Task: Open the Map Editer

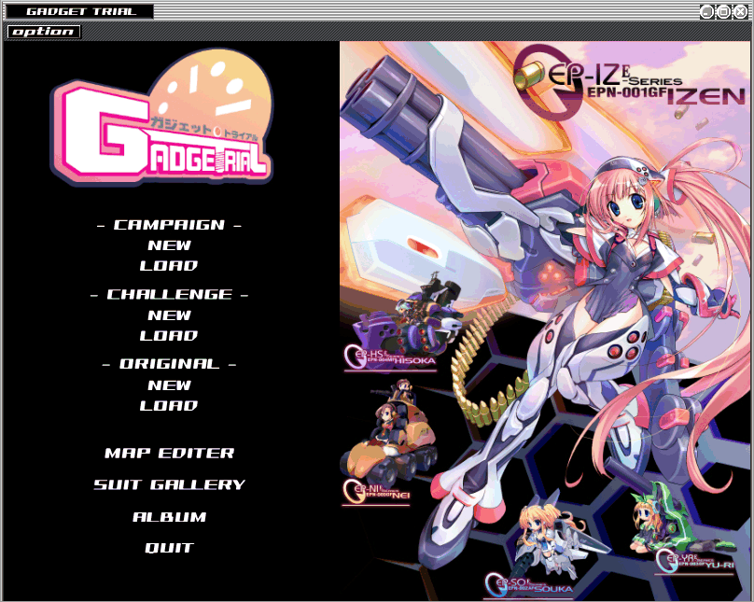Action: [169, 454]
